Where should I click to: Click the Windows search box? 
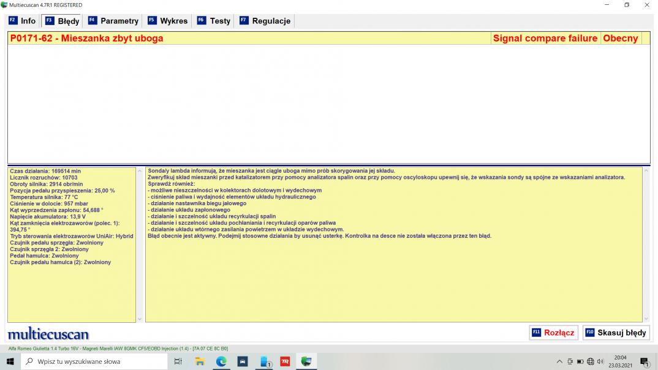click(94, 361)
